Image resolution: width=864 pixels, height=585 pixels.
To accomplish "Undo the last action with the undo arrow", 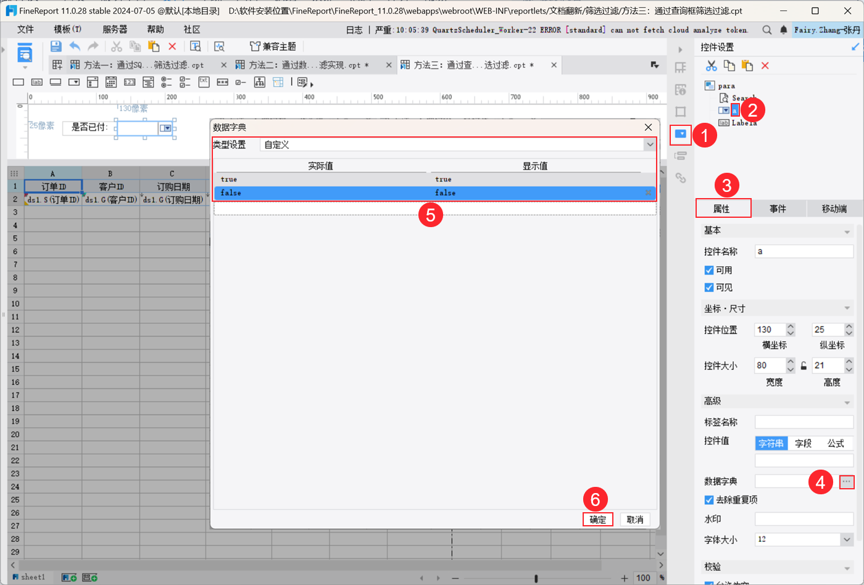I will tap(75, 46).
